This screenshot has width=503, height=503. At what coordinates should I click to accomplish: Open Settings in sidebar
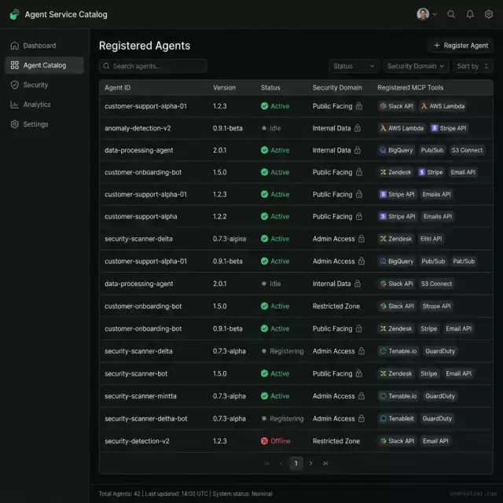pos(45,124)
